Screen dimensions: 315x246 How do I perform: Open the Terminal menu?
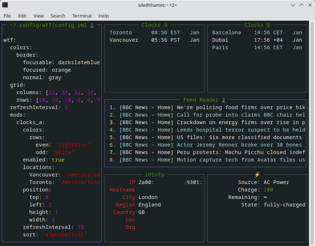coord(82,16)
